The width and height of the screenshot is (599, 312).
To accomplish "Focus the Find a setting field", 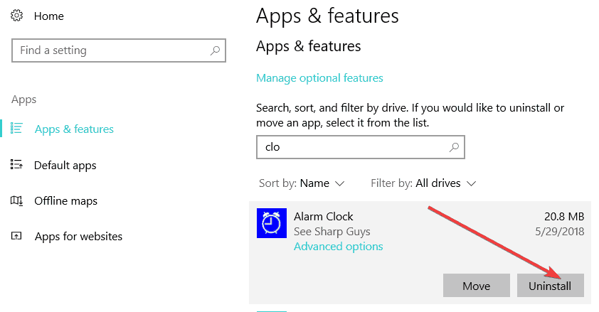I will 119,50.
